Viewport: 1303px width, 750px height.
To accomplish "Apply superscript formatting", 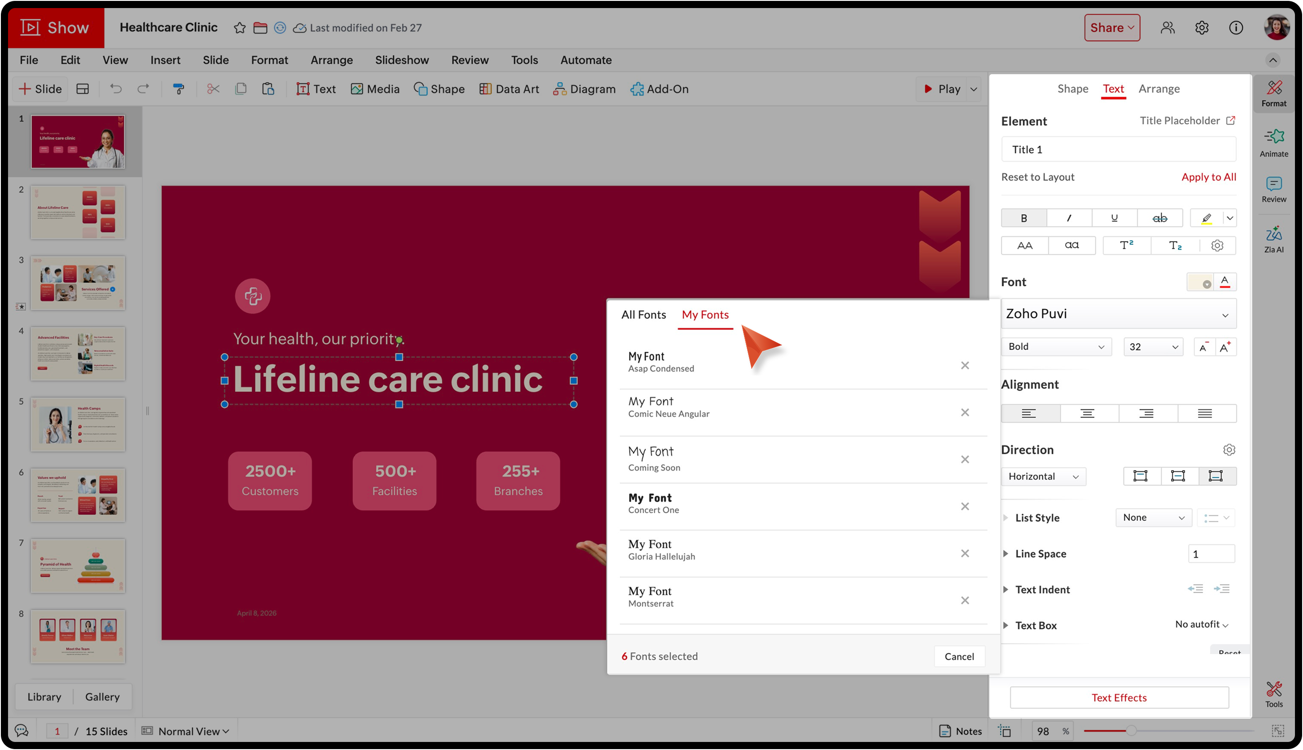I will (1126, 245).
